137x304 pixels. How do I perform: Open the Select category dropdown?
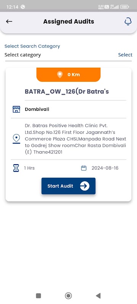[68, 55]
